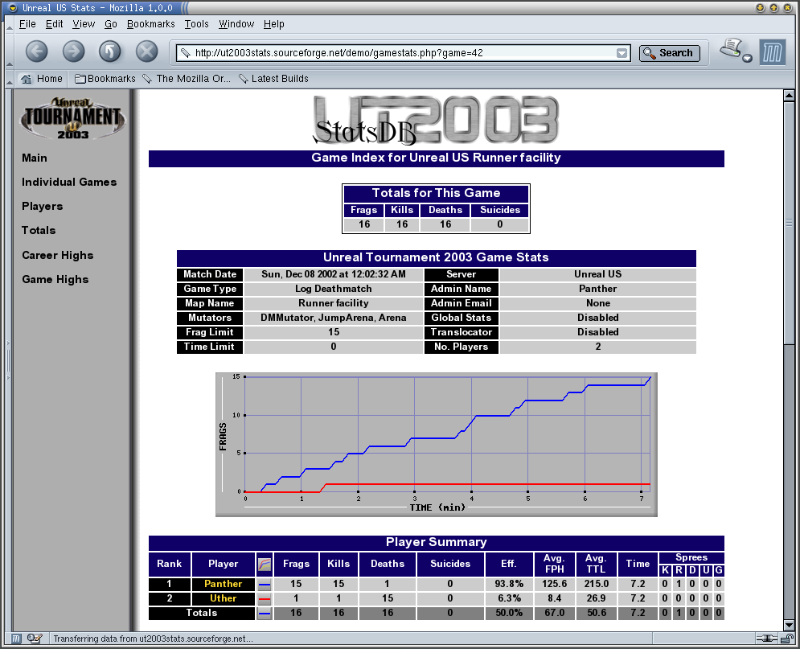Stop loading with the X Stop button

click(x=147, y=51)
